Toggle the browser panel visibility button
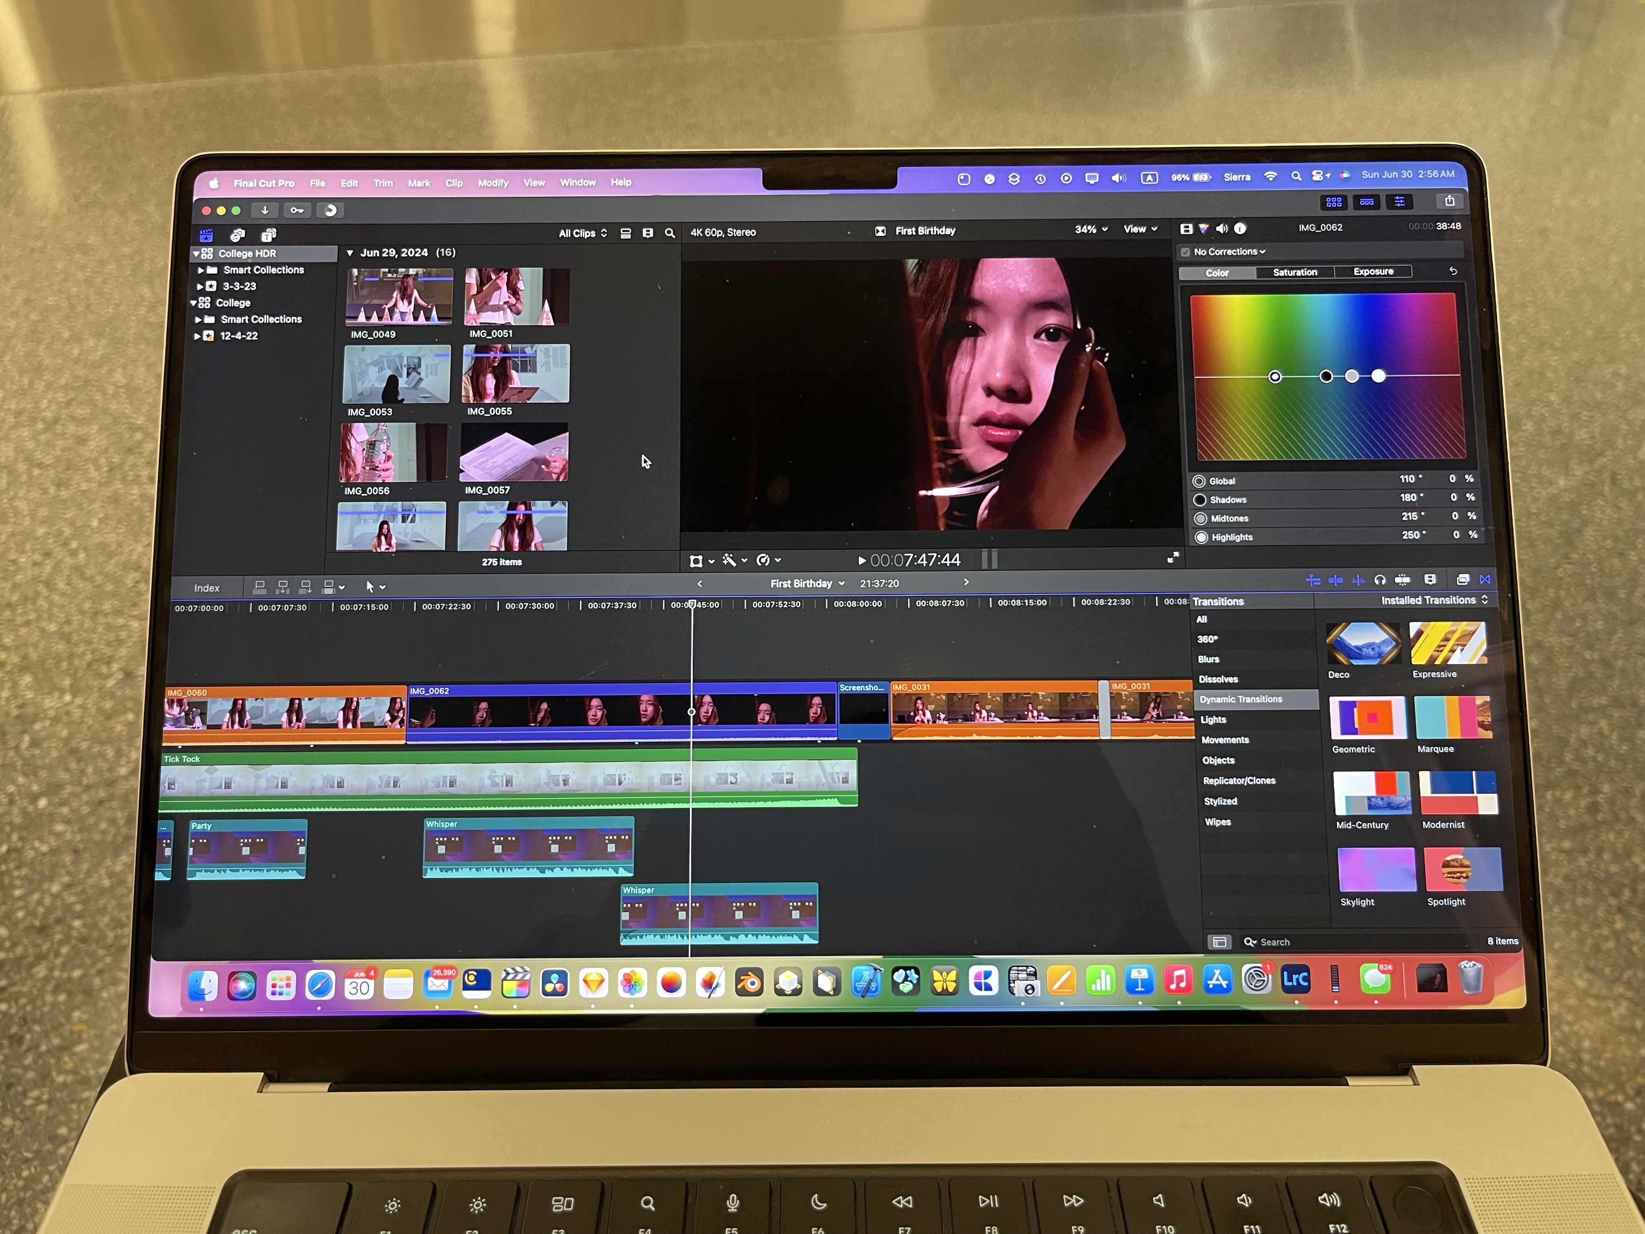 tap(1333, 202)
